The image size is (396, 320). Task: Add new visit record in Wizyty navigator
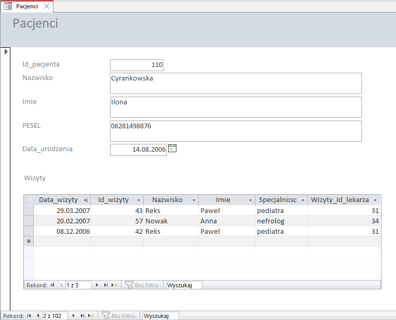coord(115,285)
